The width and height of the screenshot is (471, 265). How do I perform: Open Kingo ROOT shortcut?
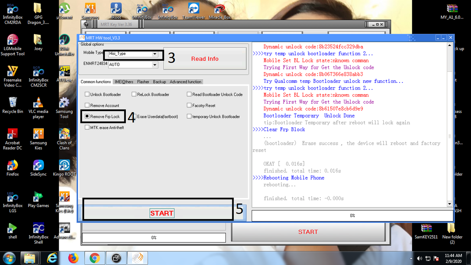[64, 168]
